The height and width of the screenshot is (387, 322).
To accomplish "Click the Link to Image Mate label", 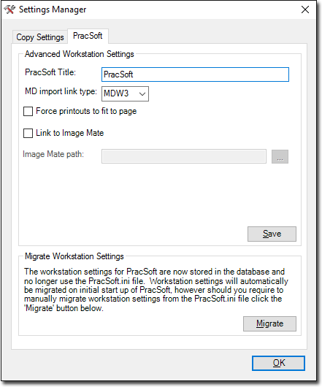I will point(70,133).
